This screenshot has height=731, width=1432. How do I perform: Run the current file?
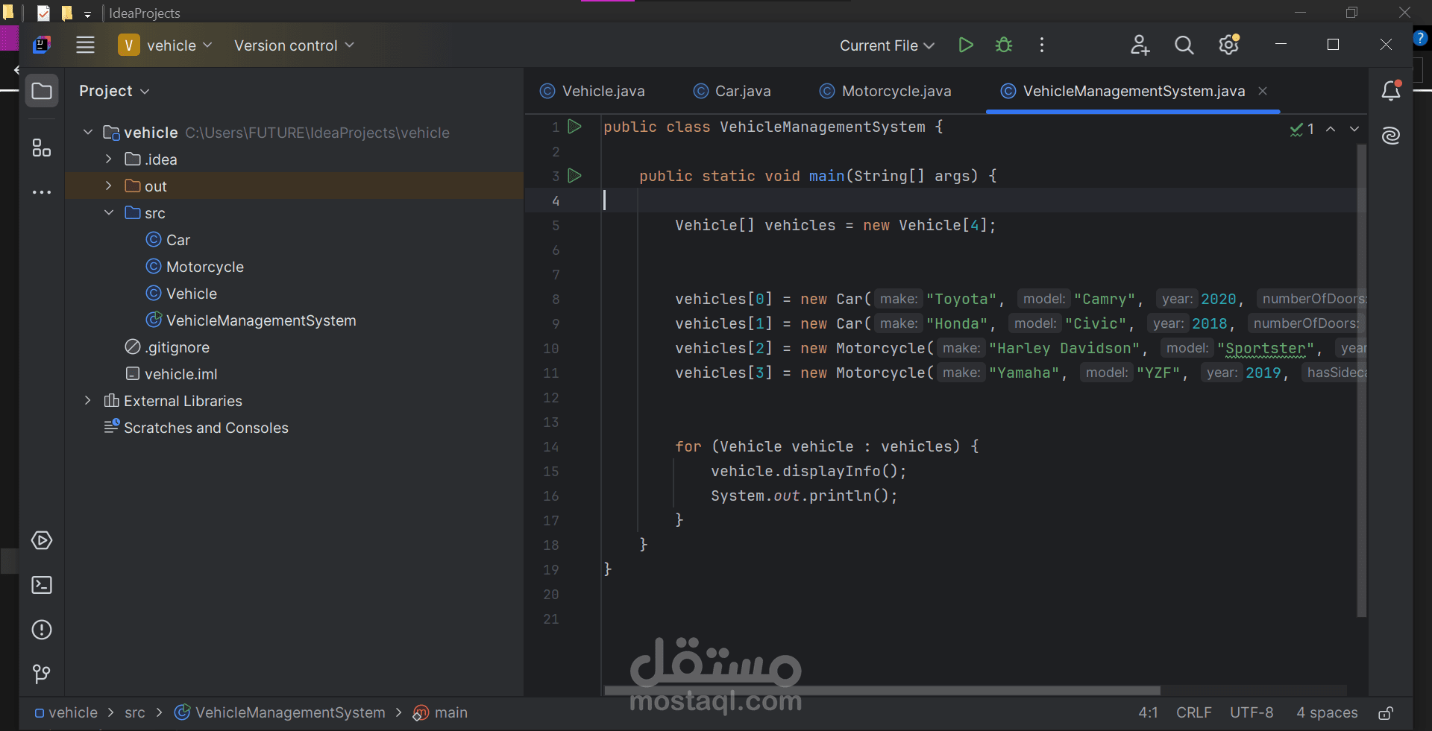965,45
